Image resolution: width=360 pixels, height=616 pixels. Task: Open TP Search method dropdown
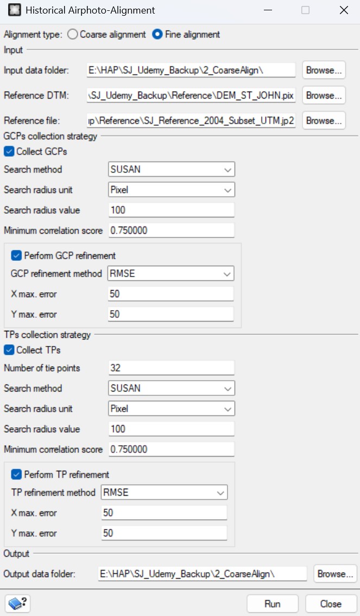point(172,388)
